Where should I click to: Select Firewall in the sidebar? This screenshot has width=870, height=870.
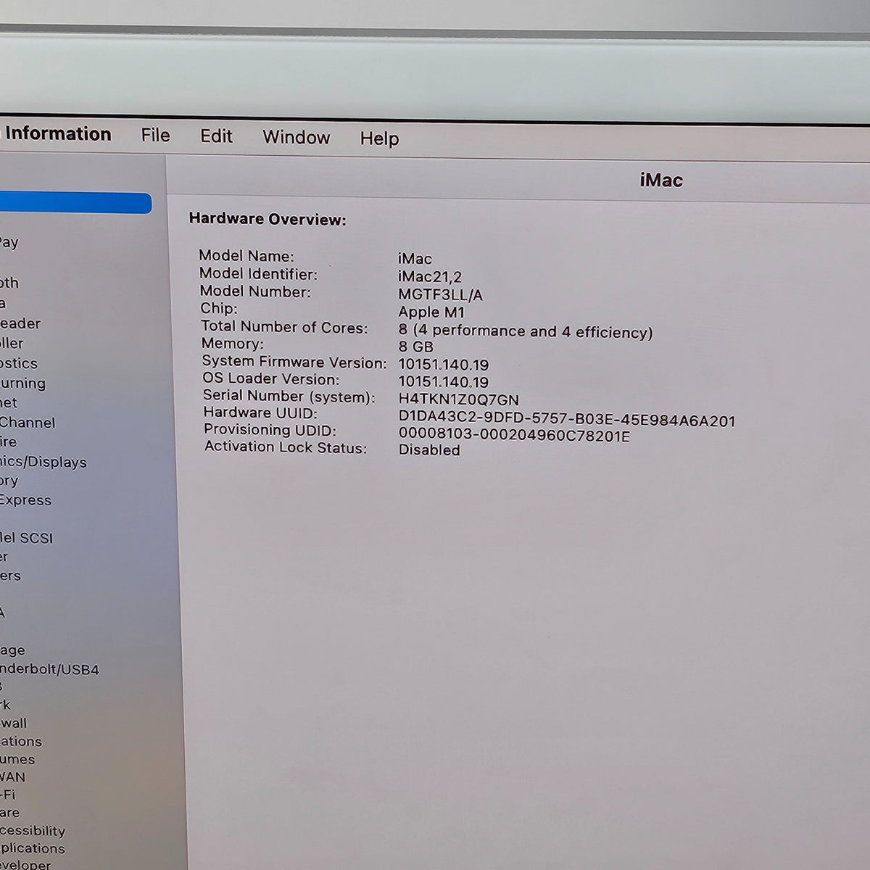click(x=13, y=723)
